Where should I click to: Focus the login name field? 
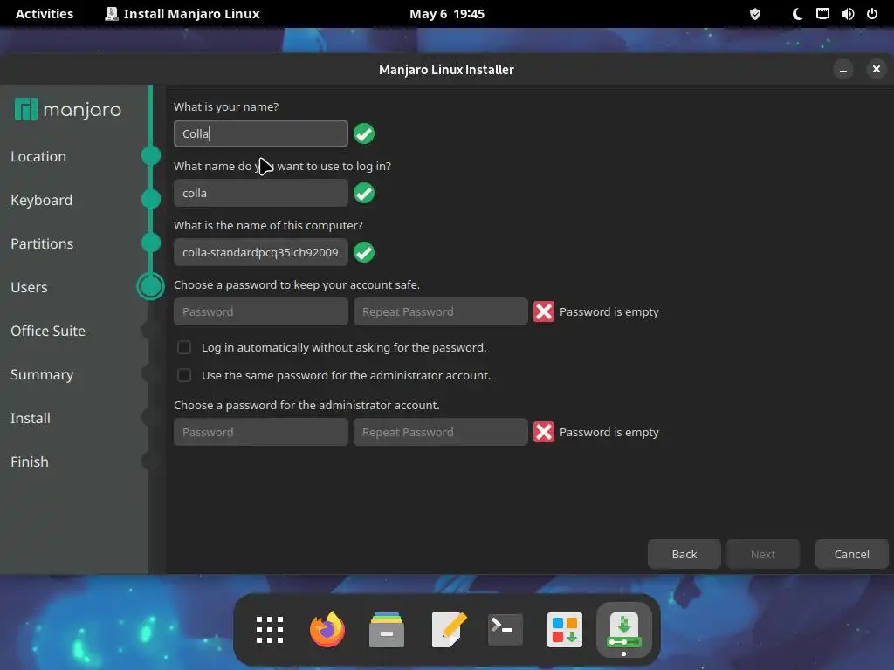point(260,193)
